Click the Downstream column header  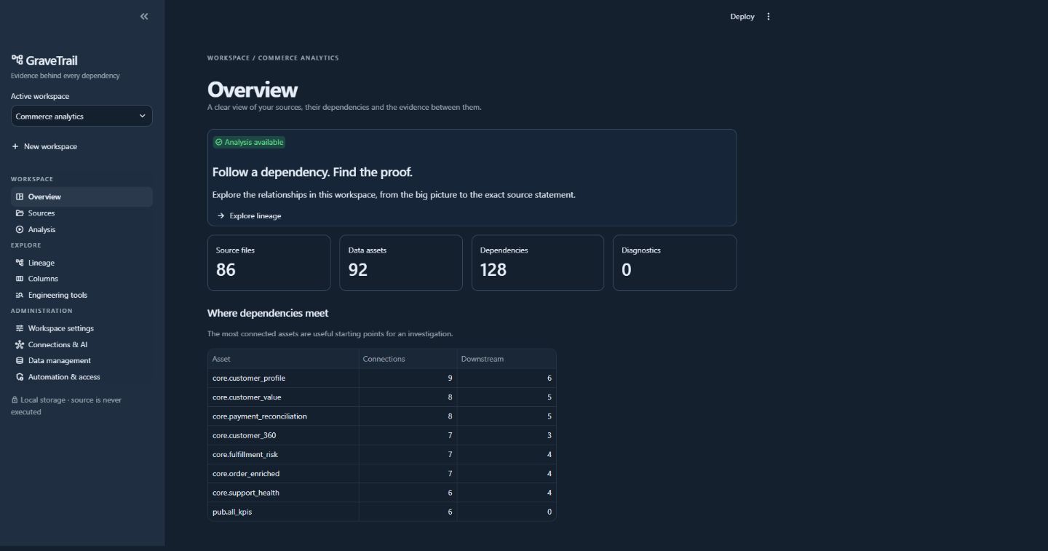[507, 359]
